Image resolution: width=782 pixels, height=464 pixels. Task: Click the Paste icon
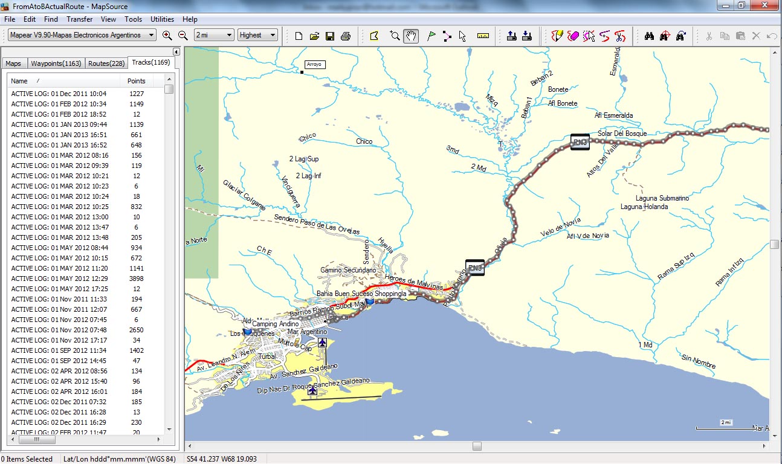pos(740,36)
